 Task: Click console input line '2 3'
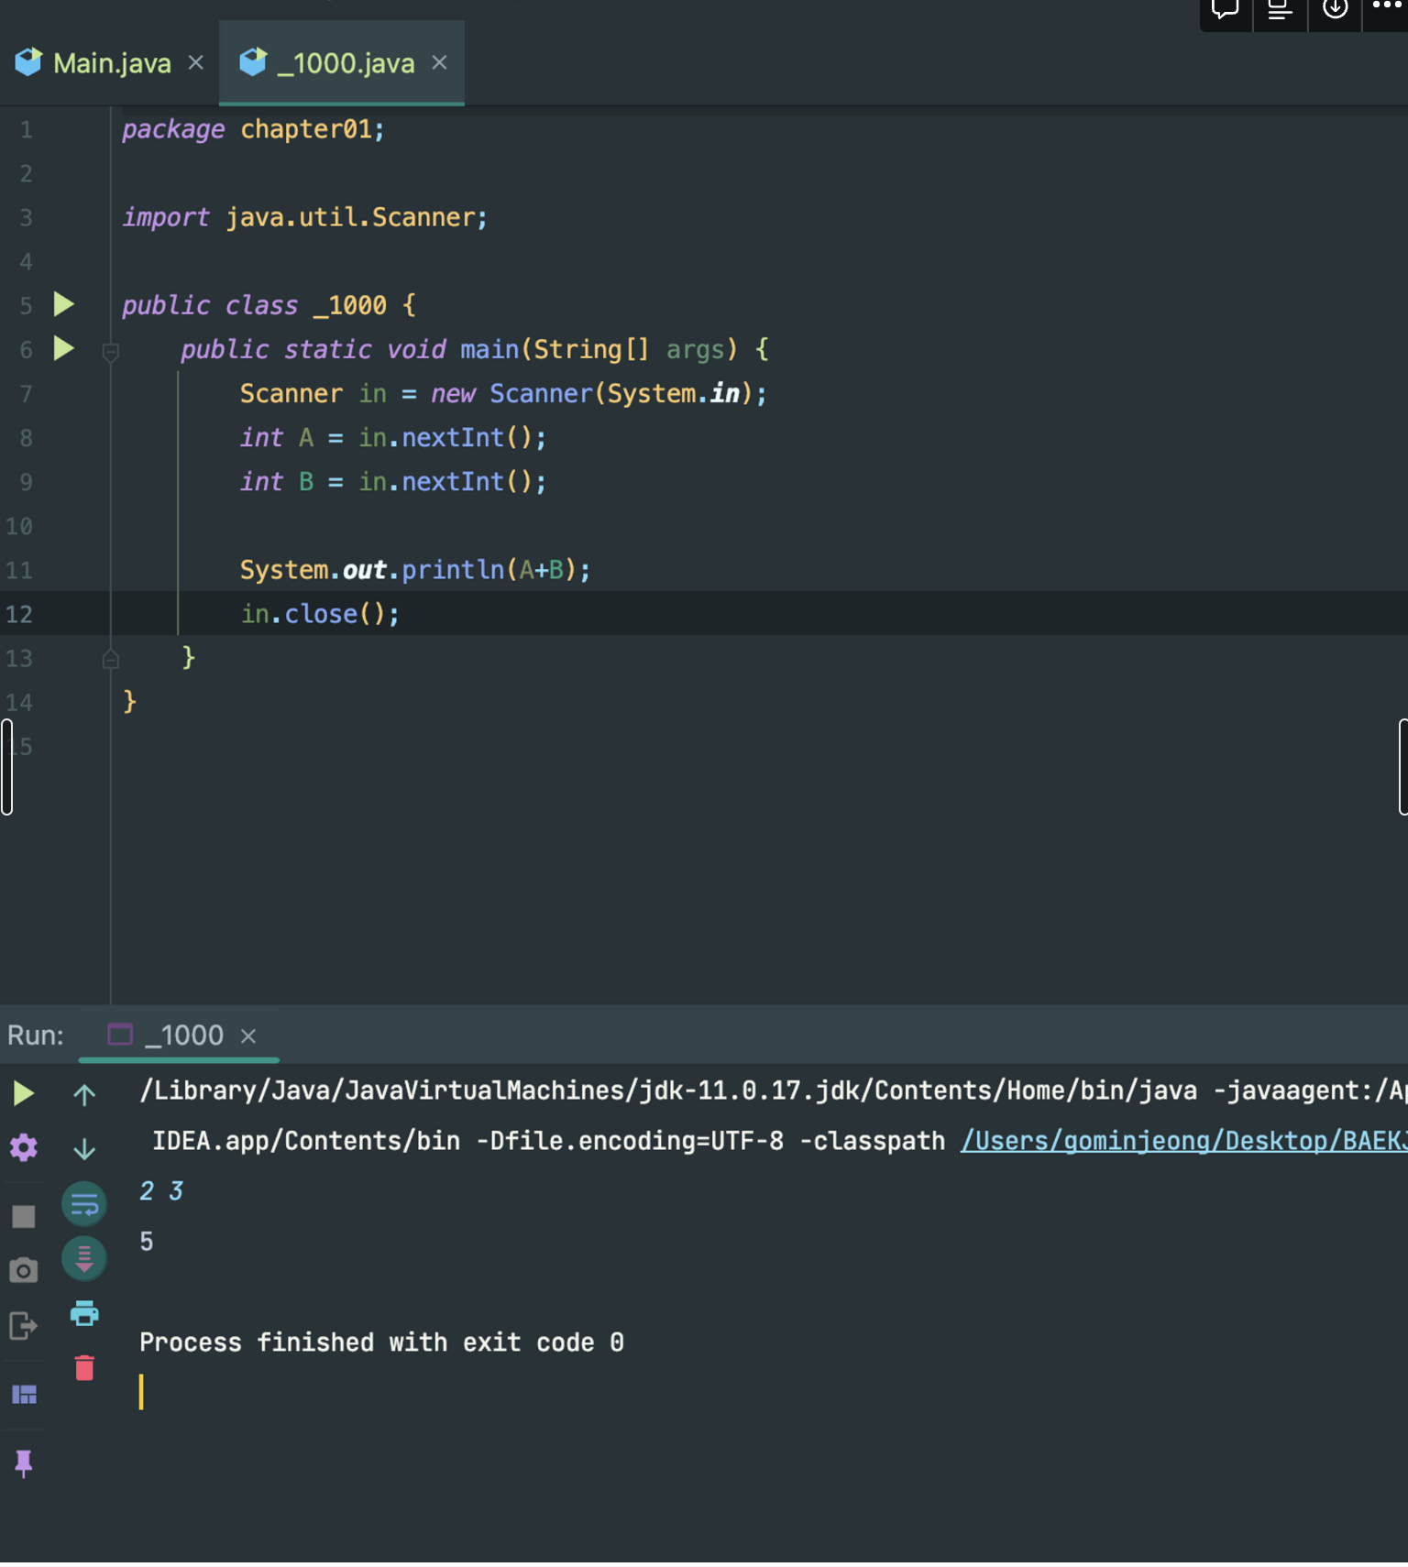coord(161,1190)
